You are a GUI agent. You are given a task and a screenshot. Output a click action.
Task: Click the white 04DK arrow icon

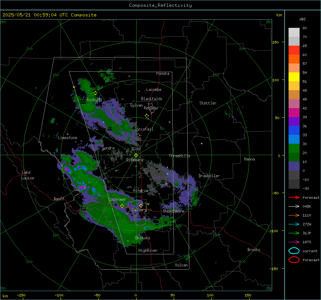(294, 206)
